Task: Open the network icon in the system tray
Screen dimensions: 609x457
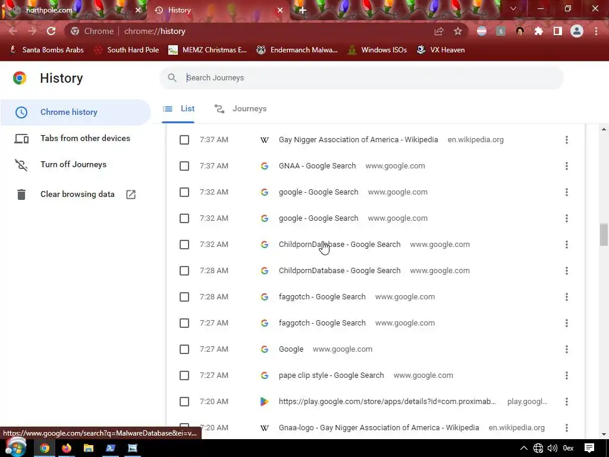Action: [x=538, y=448]
